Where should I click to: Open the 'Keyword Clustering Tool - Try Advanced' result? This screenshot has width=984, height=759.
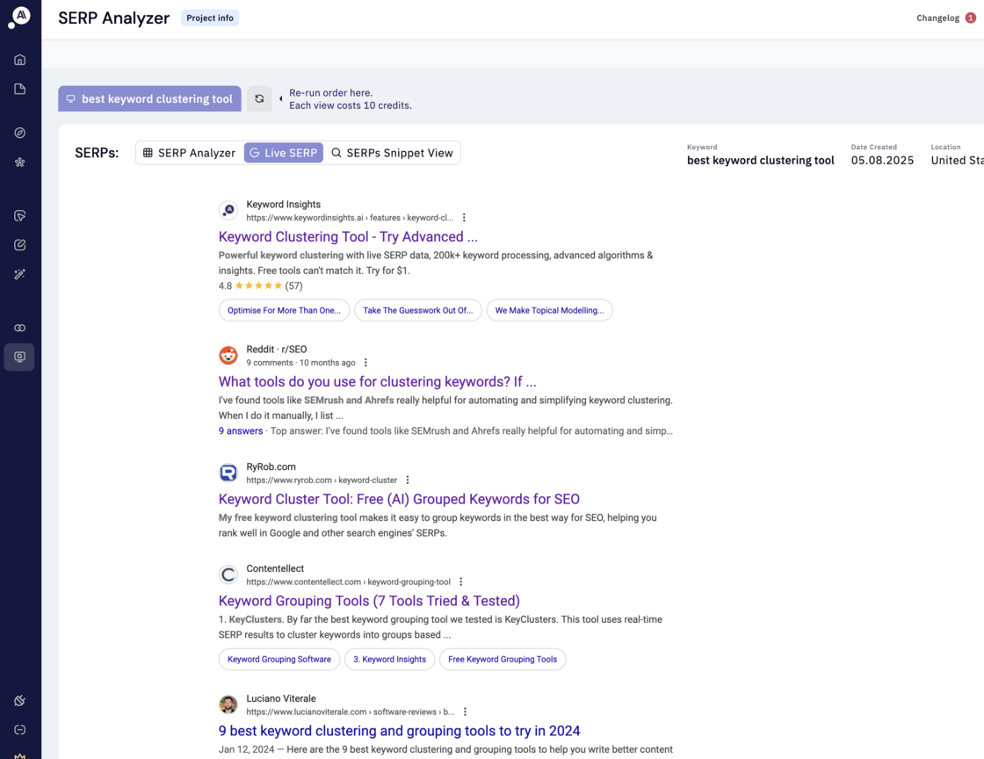click(x=348, y=236)
